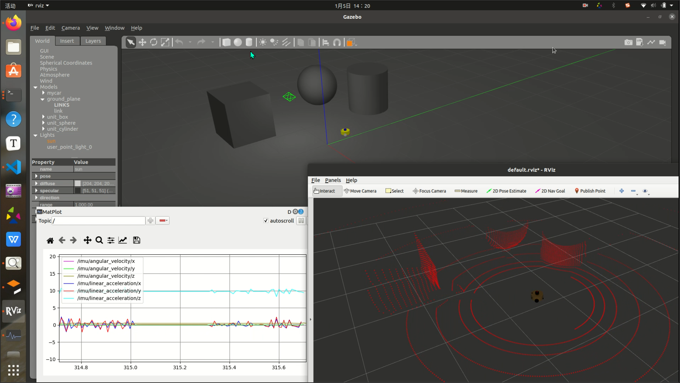
Task: Click the point light icon
Action: tap(263, 43)
